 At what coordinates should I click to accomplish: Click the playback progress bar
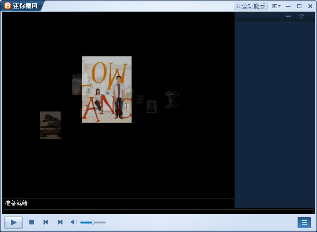click(x=158, y=210)
